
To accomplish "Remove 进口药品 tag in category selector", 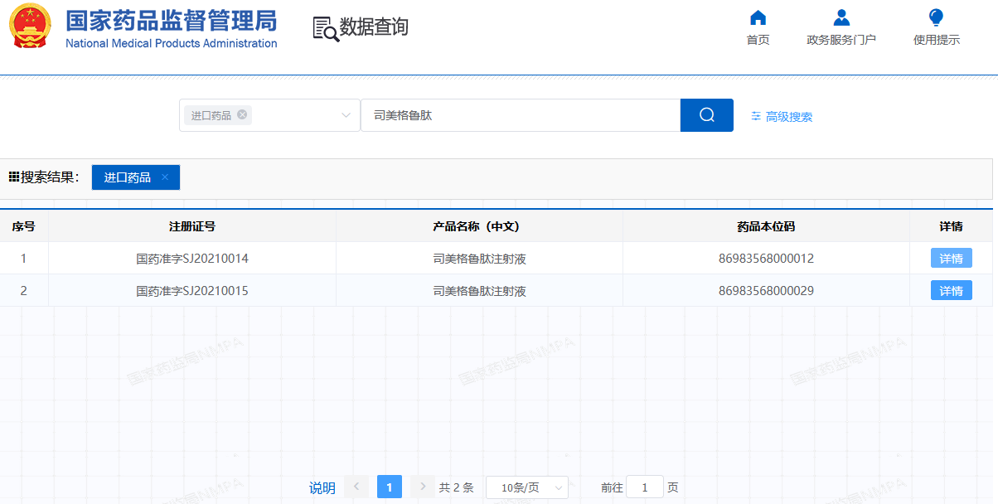I will (x=242, y=115).
